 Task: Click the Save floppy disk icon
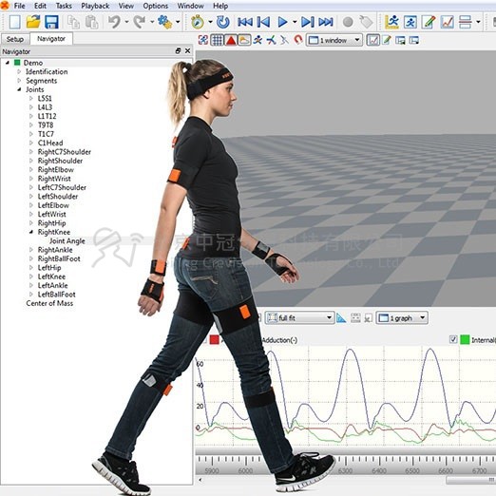(51, 22)
